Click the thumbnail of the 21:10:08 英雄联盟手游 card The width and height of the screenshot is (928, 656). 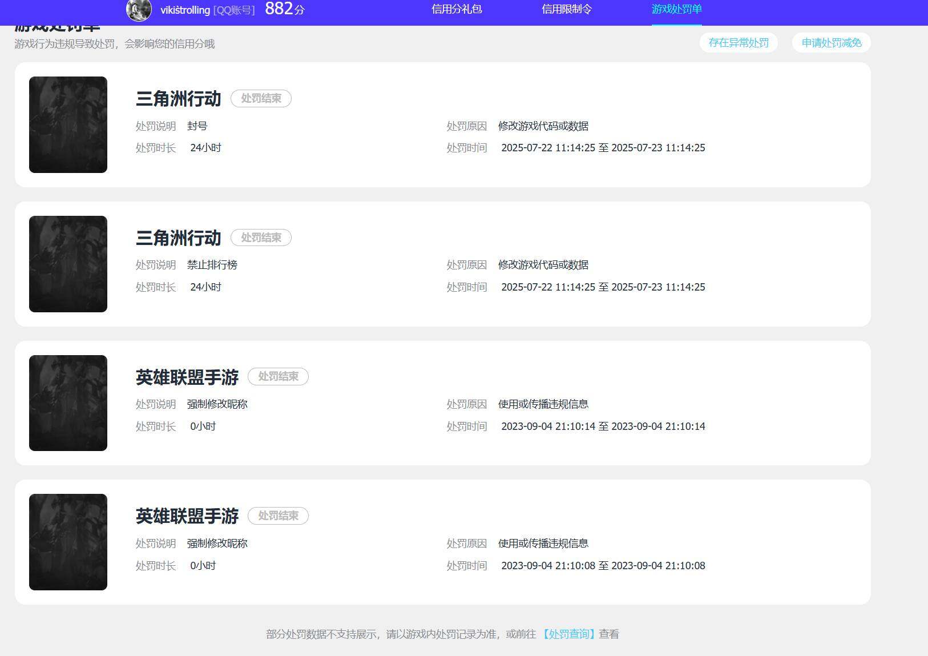click(x=68, y=542)
